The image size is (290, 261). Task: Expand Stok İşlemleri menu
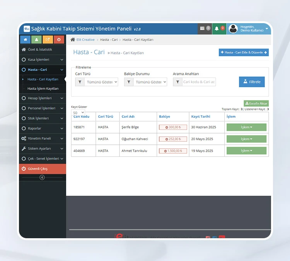[x=43, y=118]
